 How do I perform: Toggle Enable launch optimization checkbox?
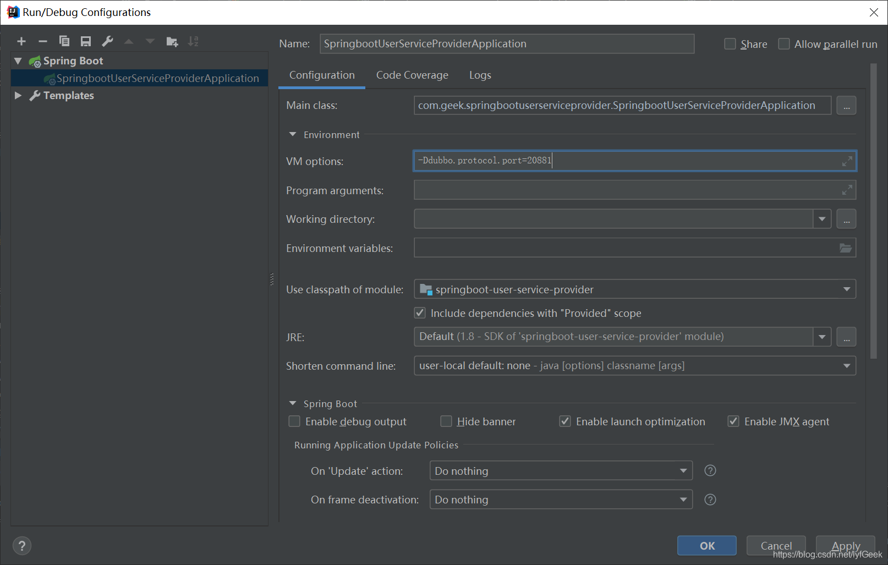(x=565, y=421)
